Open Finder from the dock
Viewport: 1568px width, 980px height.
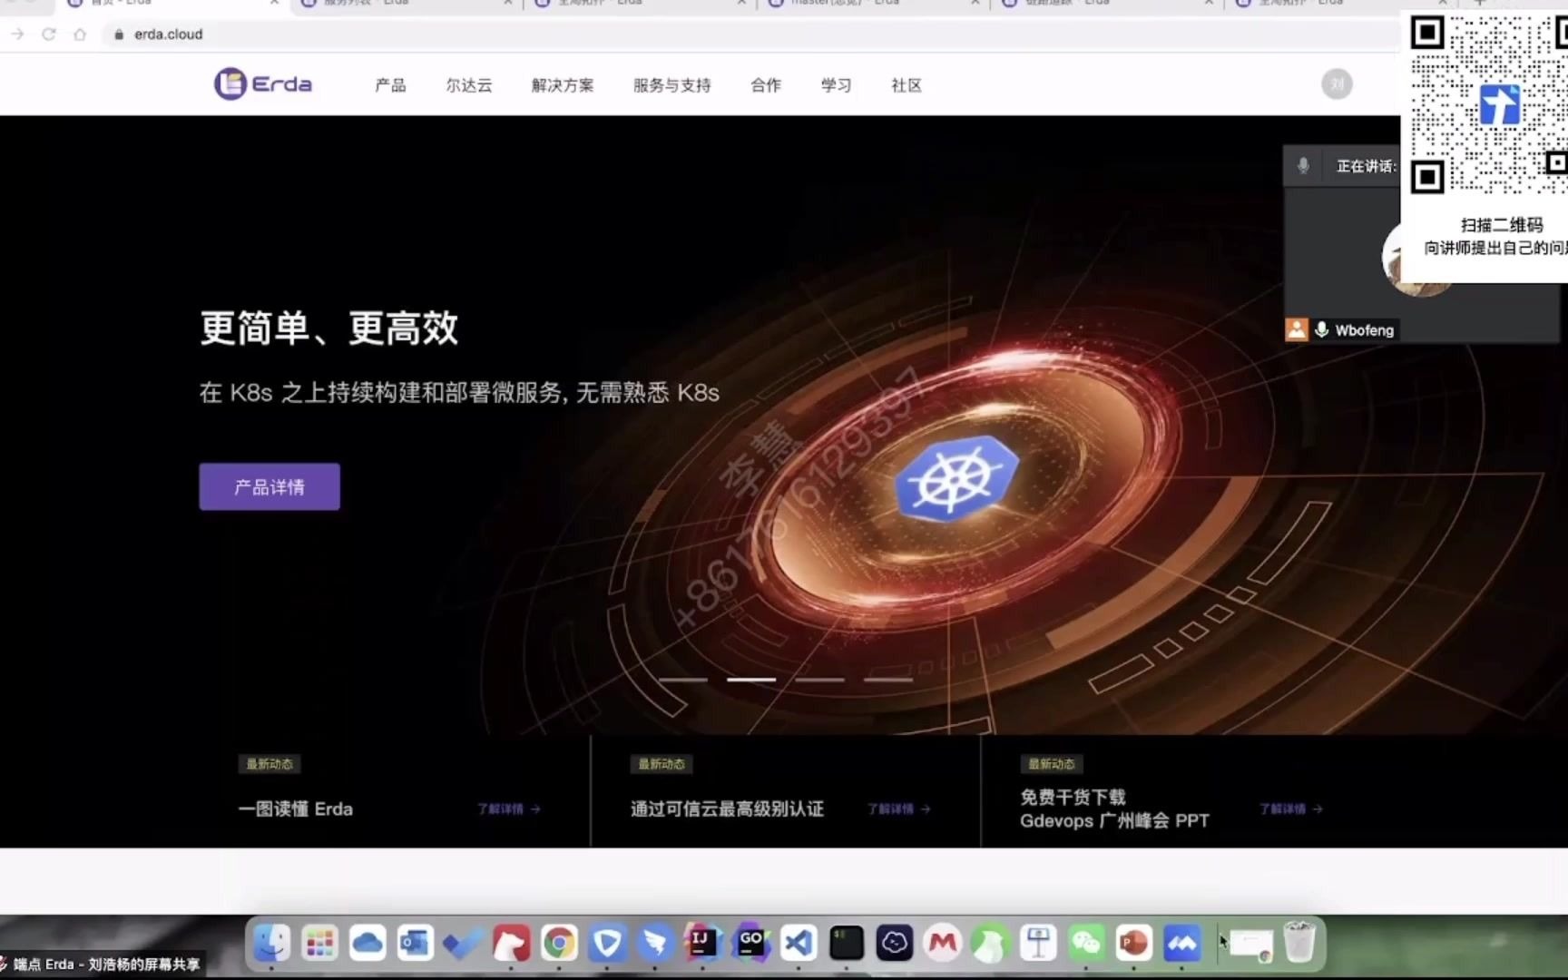[x=271, y=944]
